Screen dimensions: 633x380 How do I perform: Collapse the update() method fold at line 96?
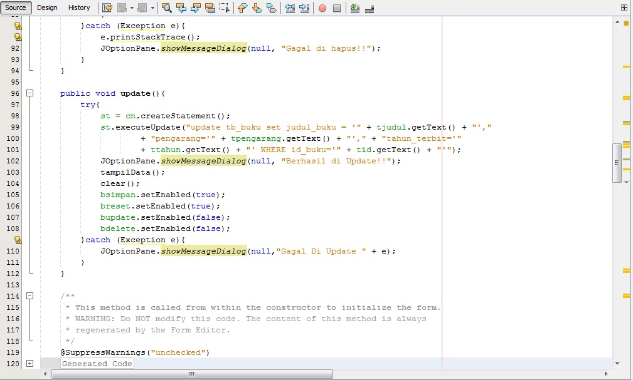tap(29, 93)
